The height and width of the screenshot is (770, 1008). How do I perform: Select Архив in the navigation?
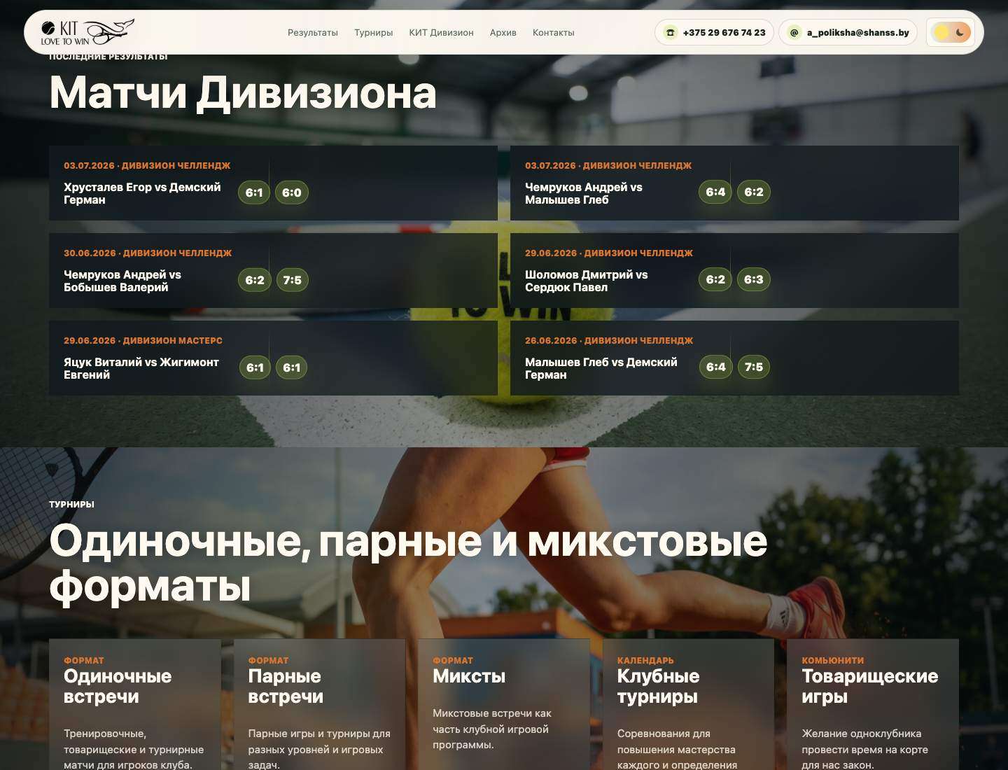point(503,33)
